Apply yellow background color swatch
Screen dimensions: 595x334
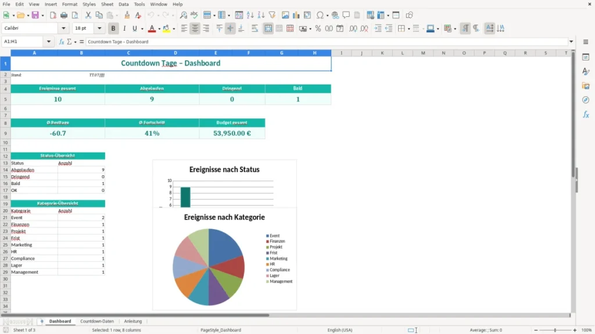(x=166, y=28)
